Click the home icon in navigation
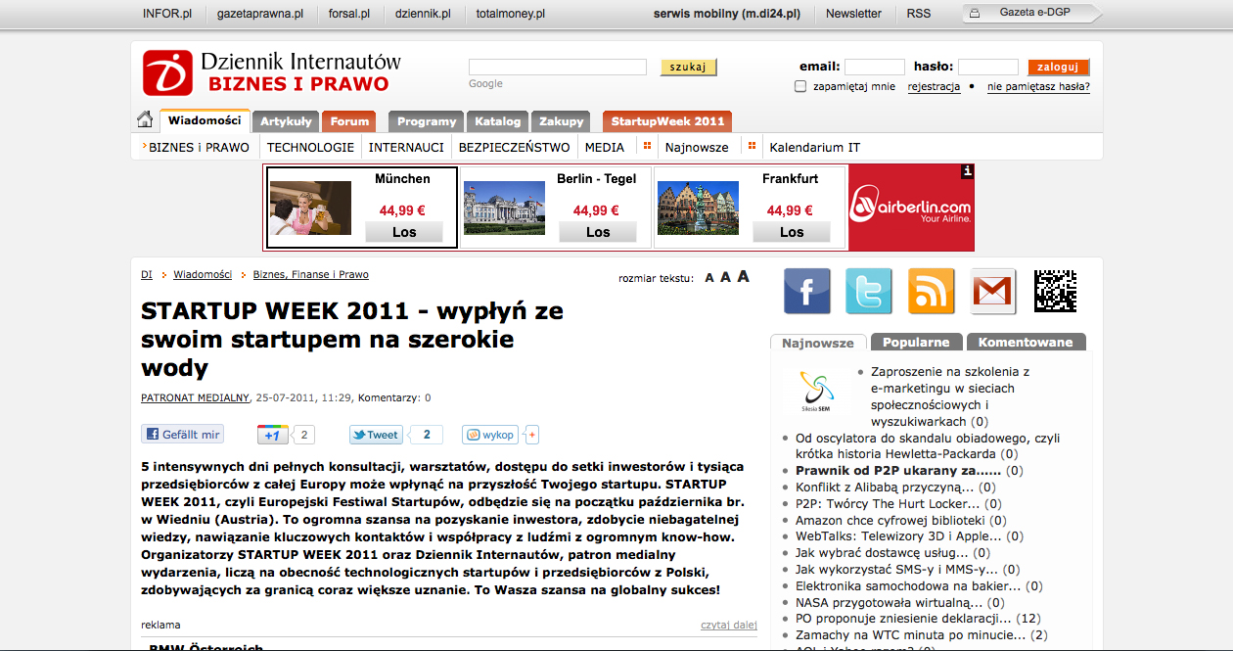The height and width of the screenshot is (651, 1233). click(x=145, y=120)
